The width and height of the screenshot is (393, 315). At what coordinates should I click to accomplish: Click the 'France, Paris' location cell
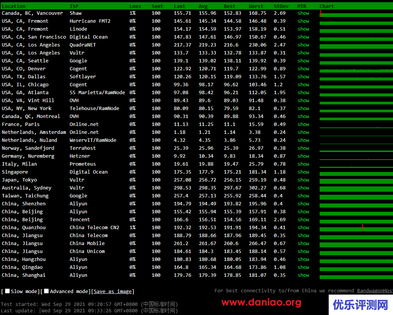(20, 124)
